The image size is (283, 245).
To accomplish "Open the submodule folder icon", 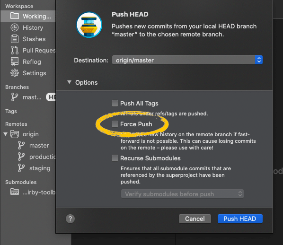I will [x=15, y=192].
